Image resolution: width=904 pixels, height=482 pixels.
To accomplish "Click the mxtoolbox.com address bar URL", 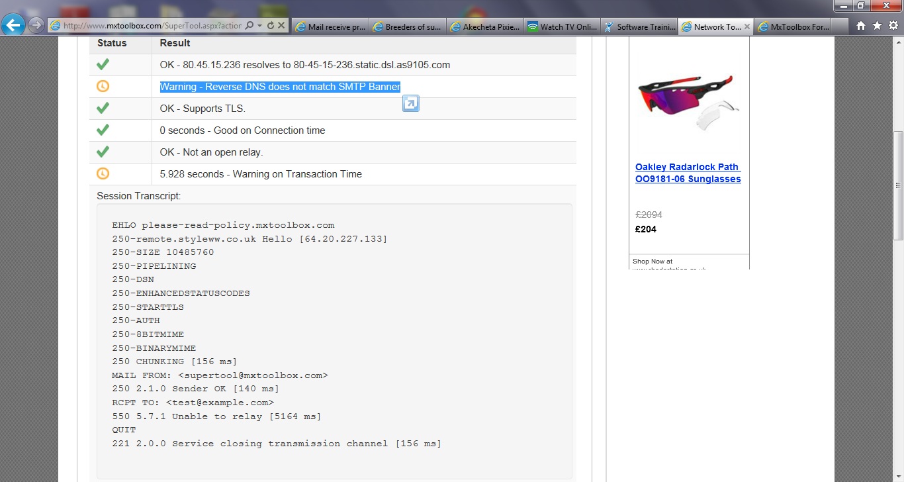I will coord(152,26).
